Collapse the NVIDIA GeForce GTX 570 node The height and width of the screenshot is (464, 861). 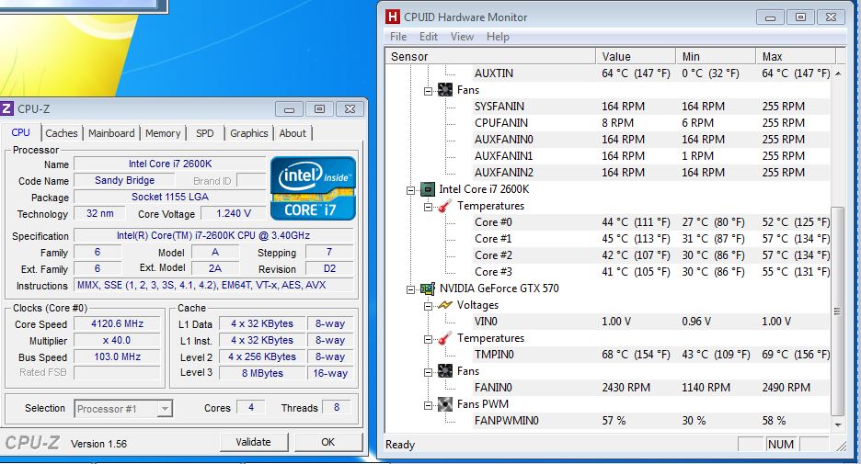pos(411,289)
